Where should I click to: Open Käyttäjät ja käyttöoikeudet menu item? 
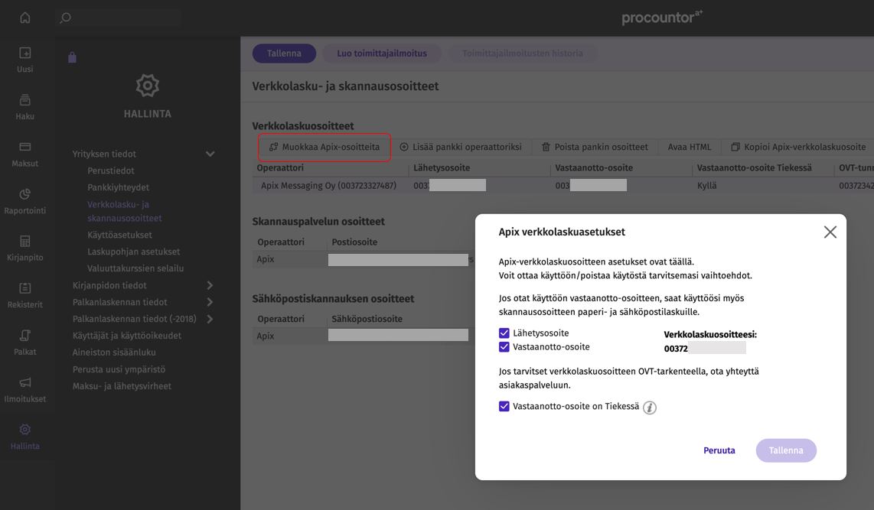(x=126, y=335)
